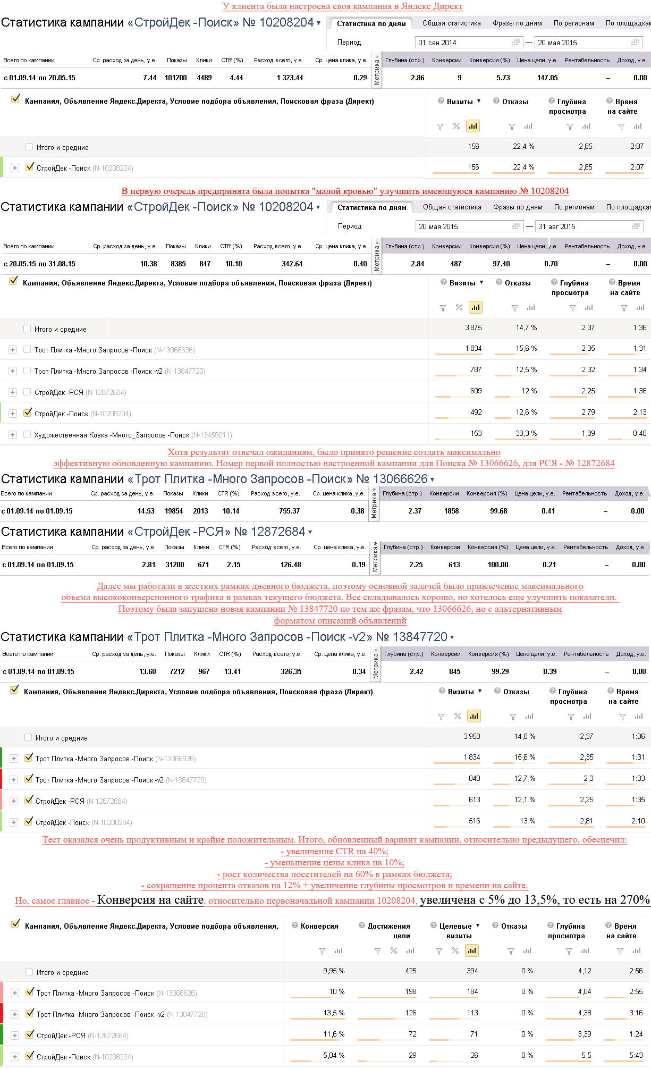Screen dimensions: 651x1069
Task: Click the 31 авг 2015 end date field
Action: tap(589, 226)
